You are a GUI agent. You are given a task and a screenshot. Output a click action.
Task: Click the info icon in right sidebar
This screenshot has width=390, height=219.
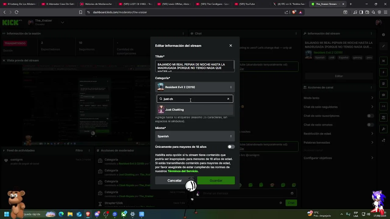(x=384, y=35)
